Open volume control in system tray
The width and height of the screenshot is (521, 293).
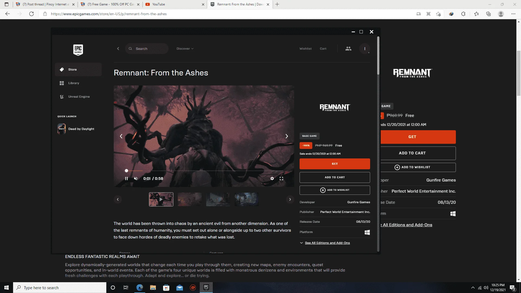tap(486, 288)
